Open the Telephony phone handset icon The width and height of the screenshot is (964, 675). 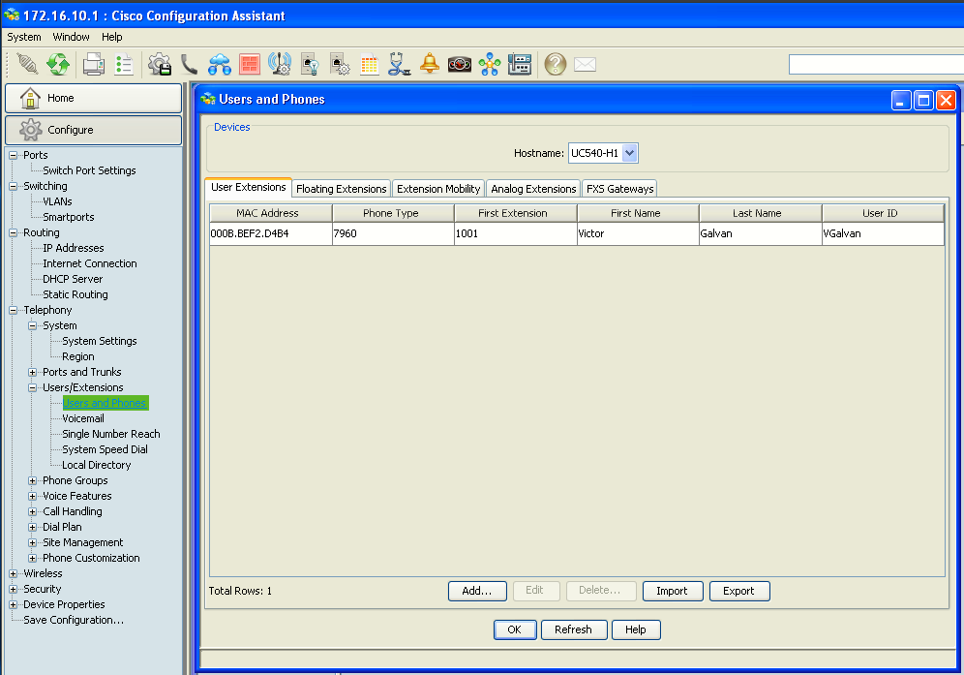point(189,64)
